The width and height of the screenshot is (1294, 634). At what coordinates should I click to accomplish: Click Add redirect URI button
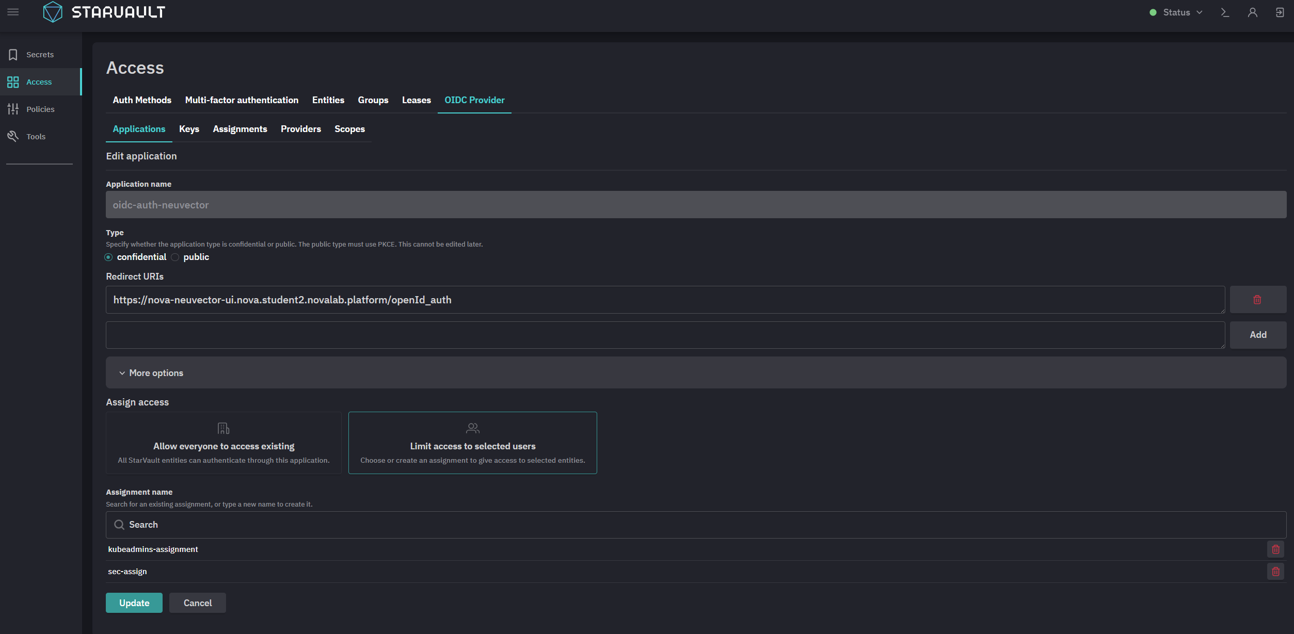1258,335
